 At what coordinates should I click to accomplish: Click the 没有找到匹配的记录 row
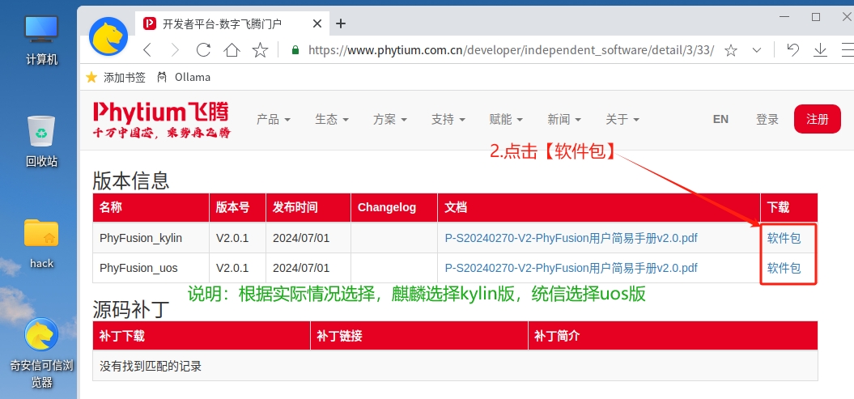(x=455, y=366)
